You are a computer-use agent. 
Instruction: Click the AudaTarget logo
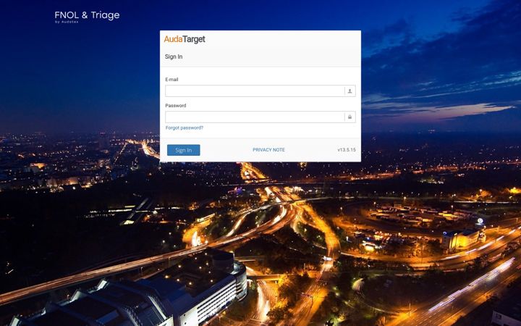click(185, 39)
